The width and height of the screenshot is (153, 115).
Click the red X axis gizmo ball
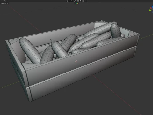(151, 8)
